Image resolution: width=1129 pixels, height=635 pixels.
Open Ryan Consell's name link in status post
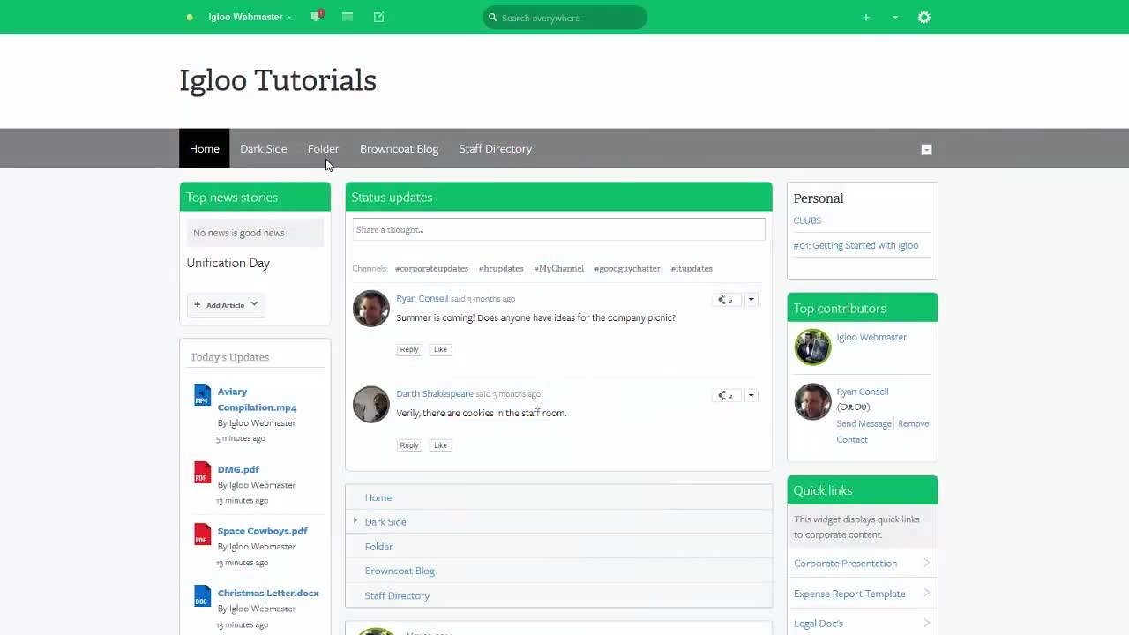pos(422,298)
